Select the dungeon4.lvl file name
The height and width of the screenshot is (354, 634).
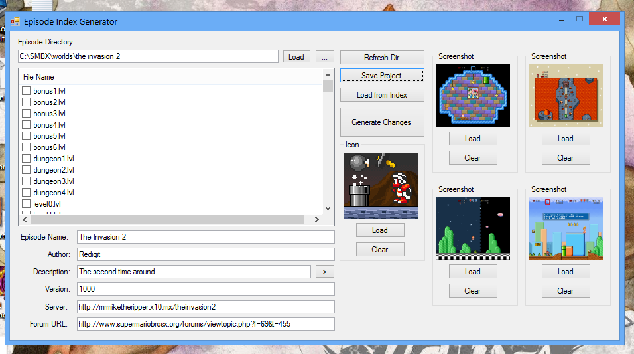(x=54, y=193)
